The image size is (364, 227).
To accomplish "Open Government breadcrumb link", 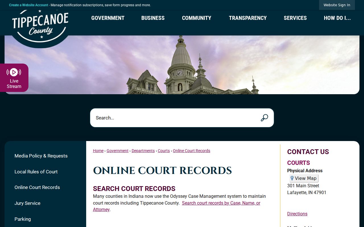I will pos(117,151).
